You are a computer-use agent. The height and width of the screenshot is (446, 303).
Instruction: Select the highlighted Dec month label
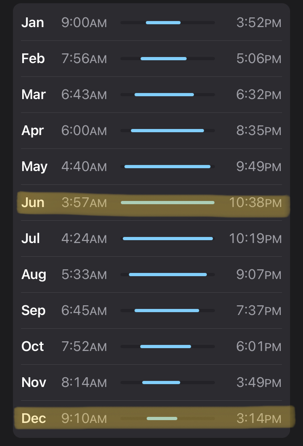[34, 419]
